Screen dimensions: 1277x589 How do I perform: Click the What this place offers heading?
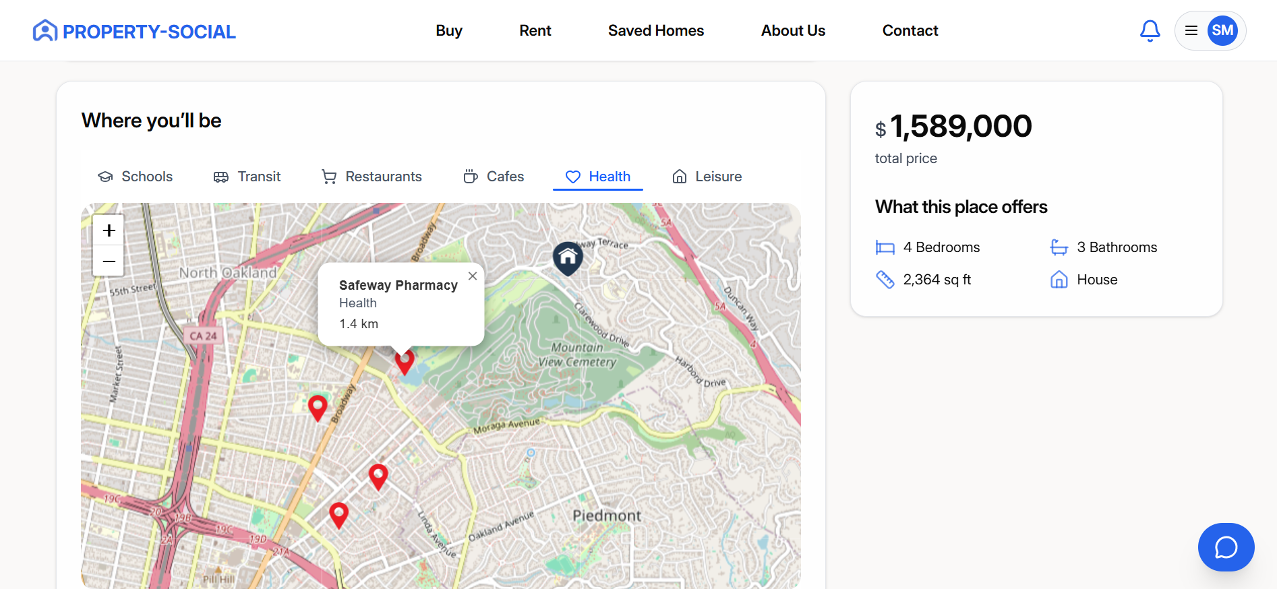(x=961, y=207)
